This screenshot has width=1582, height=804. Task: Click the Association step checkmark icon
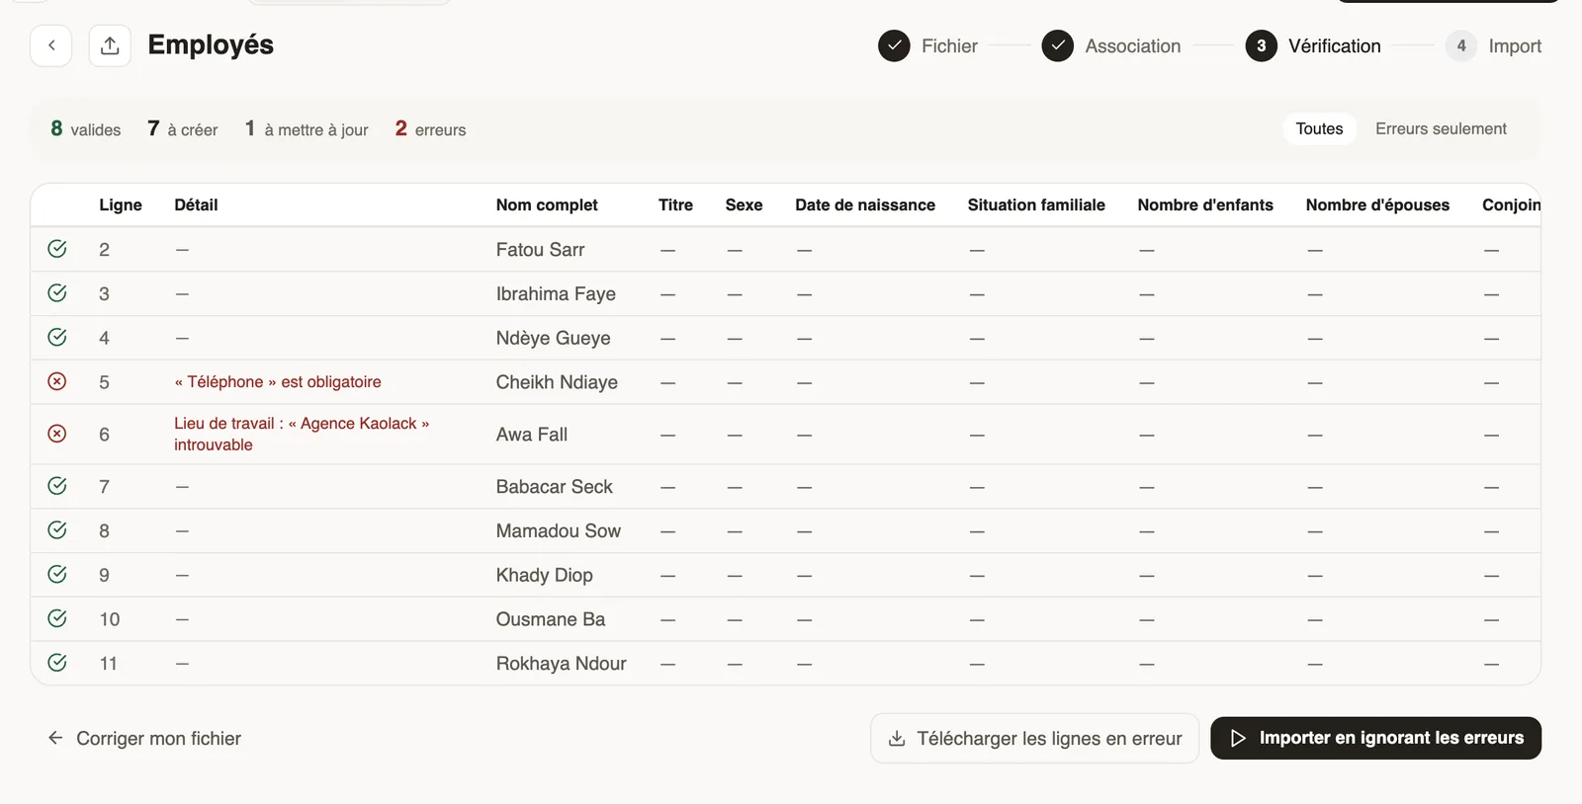click(1058, 45)
